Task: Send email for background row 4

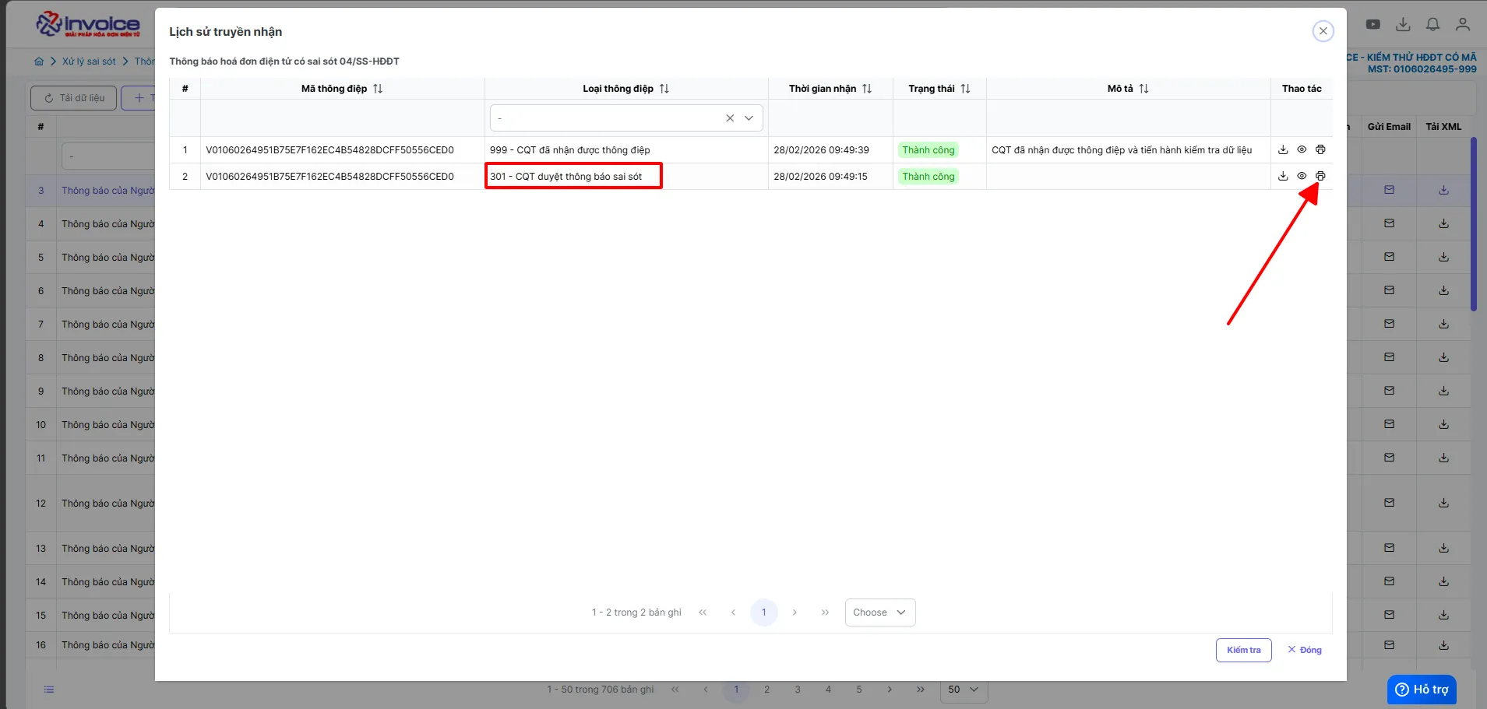Action: click(1389, 223)
